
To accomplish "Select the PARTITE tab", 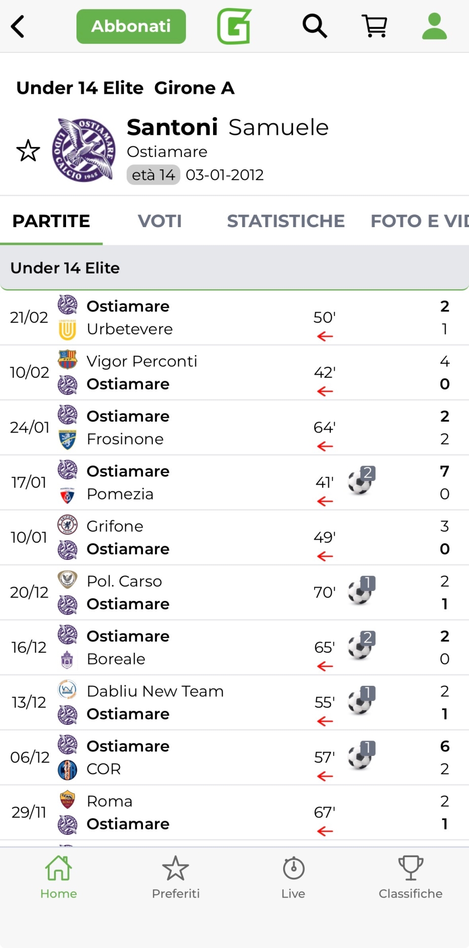I will click(x=51, y=221).
